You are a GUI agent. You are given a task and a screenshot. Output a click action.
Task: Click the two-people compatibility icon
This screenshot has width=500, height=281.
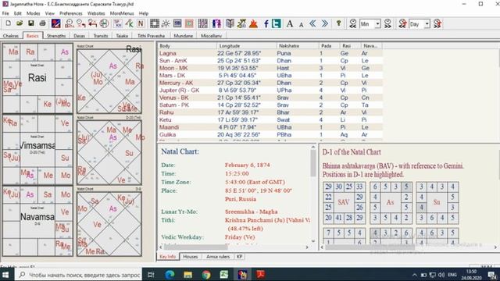point(216,23)
